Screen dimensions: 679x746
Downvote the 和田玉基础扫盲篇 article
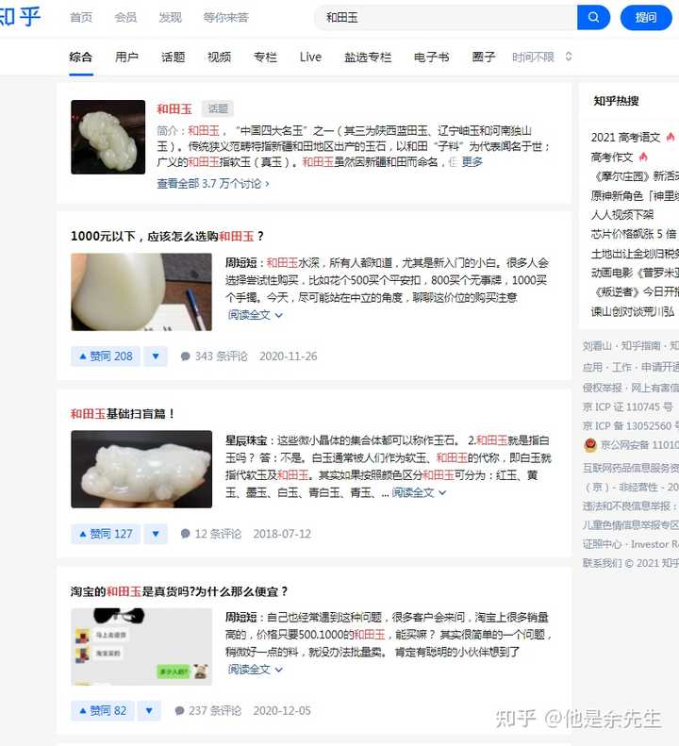click(x=156, y=534)
